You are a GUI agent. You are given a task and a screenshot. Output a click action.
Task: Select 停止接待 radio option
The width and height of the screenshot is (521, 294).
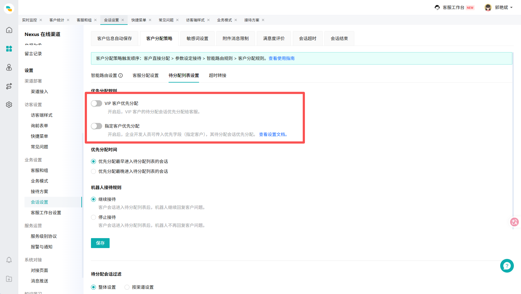click(x=93, y=217)
